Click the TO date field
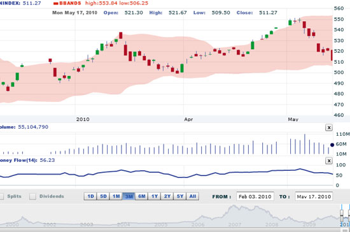 click(314, 196)
